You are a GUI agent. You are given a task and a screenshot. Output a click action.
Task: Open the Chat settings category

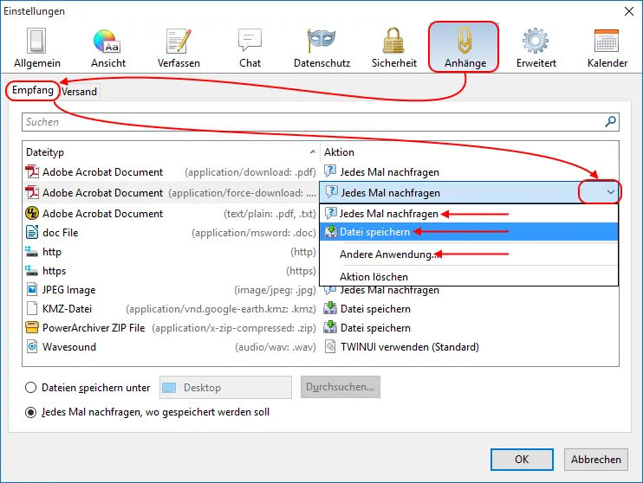click(x=250, y=48)
